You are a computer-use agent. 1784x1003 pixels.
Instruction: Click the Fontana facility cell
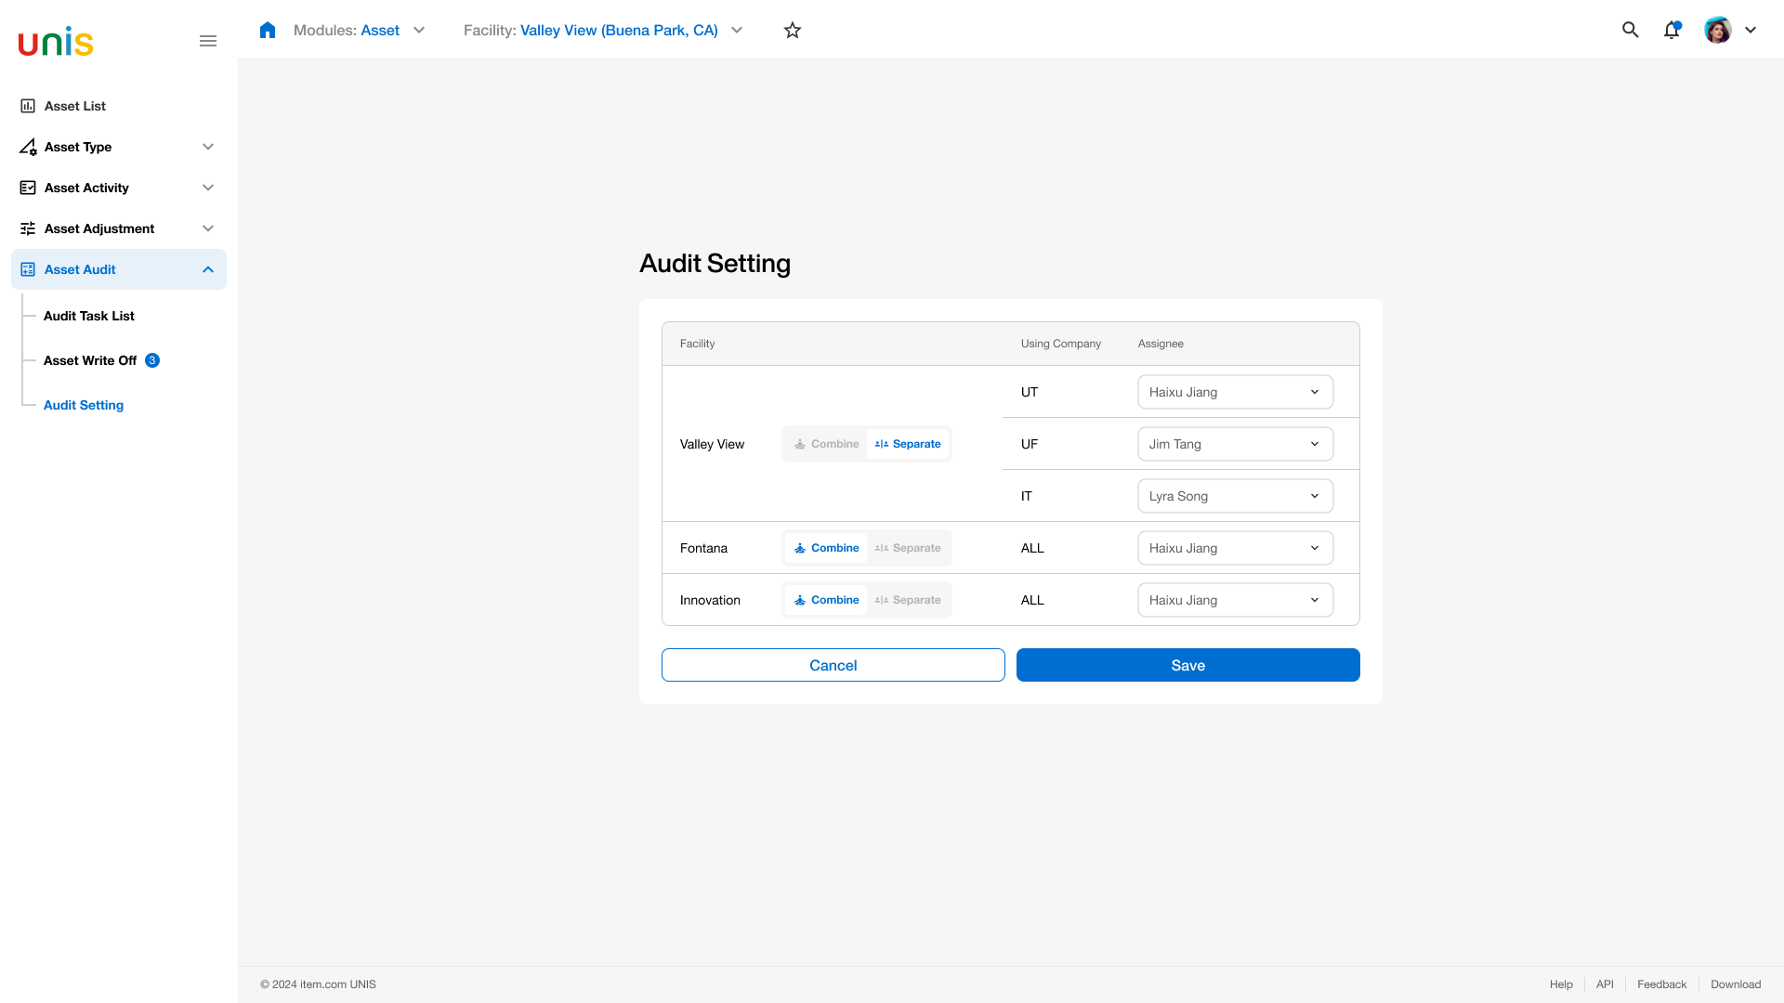[x=703, y=548]
